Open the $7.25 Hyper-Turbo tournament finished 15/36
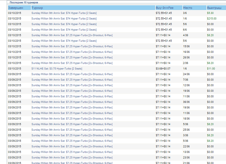This screenshot has height=164, width=226. 72,46
